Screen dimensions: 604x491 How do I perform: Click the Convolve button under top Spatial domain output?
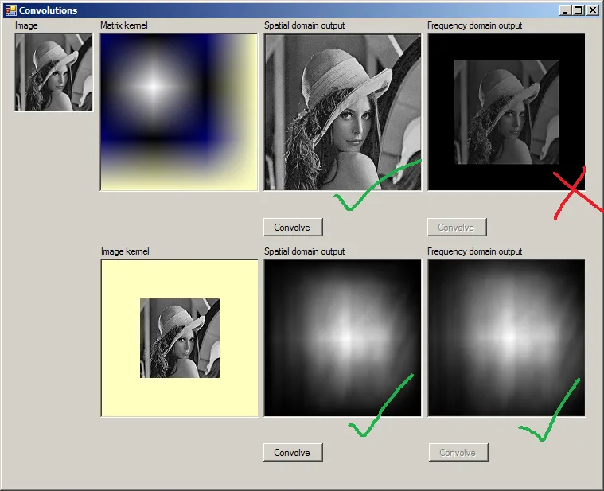pyautogui.click(x=293, y=228)
